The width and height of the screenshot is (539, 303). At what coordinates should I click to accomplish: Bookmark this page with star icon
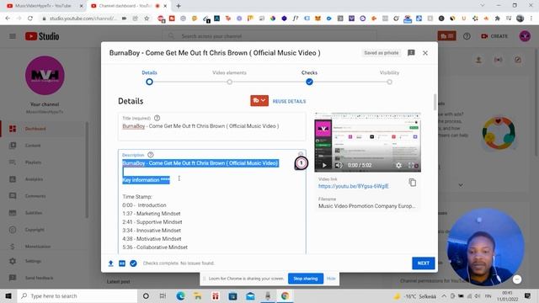point(147,19)
